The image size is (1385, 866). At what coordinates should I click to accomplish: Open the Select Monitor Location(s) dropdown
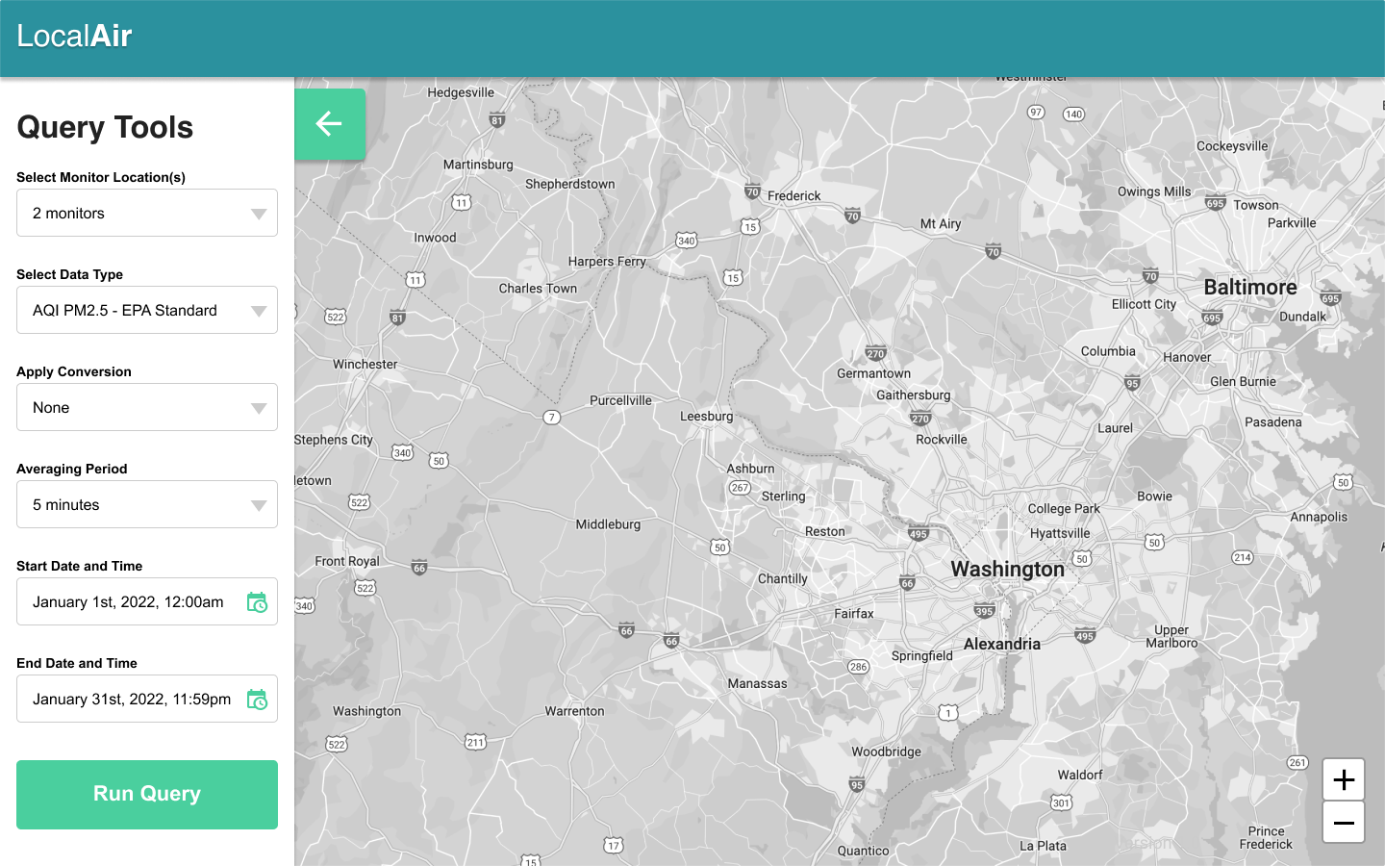[x=147, y=213]
